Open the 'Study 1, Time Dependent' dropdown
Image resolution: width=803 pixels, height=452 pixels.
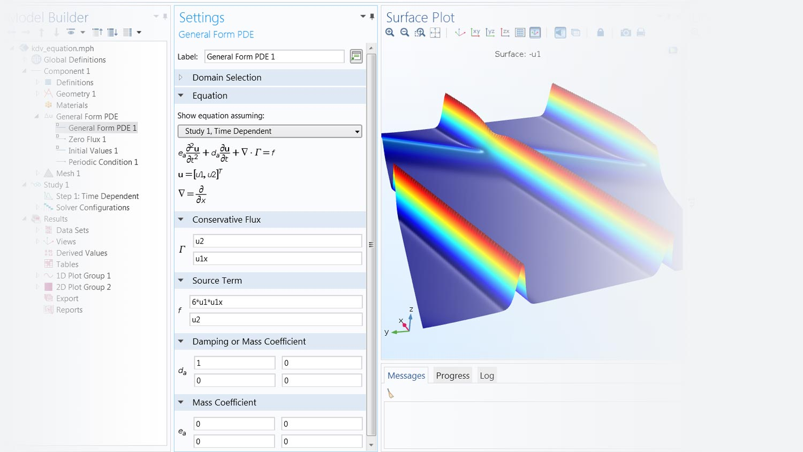click(x=270, y=131)
